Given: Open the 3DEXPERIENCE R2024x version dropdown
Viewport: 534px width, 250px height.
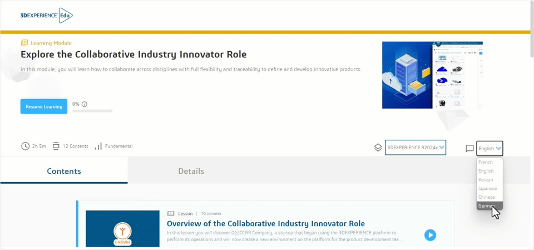Looking at the screenshot, I should pos(415,148).
